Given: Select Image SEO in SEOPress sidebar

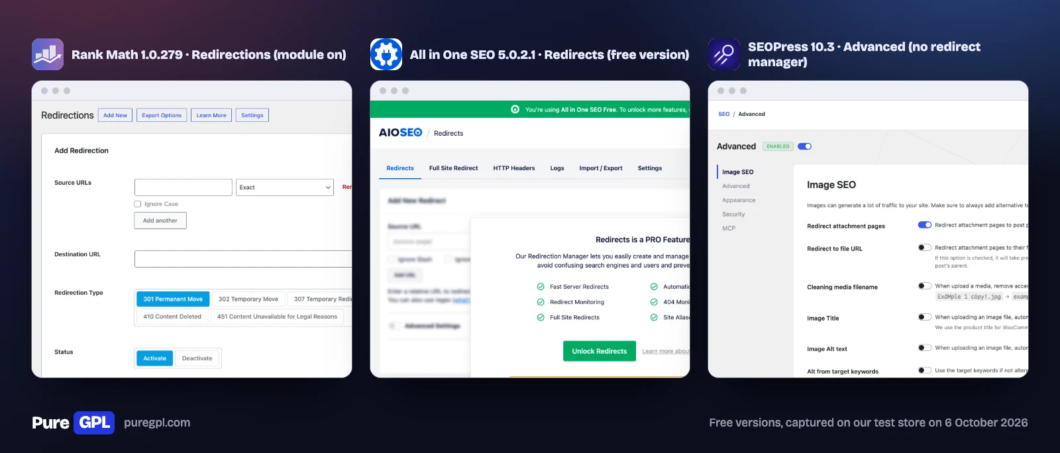Looking at the screenshot, I should pyautogui.click(x=737, y=172).
